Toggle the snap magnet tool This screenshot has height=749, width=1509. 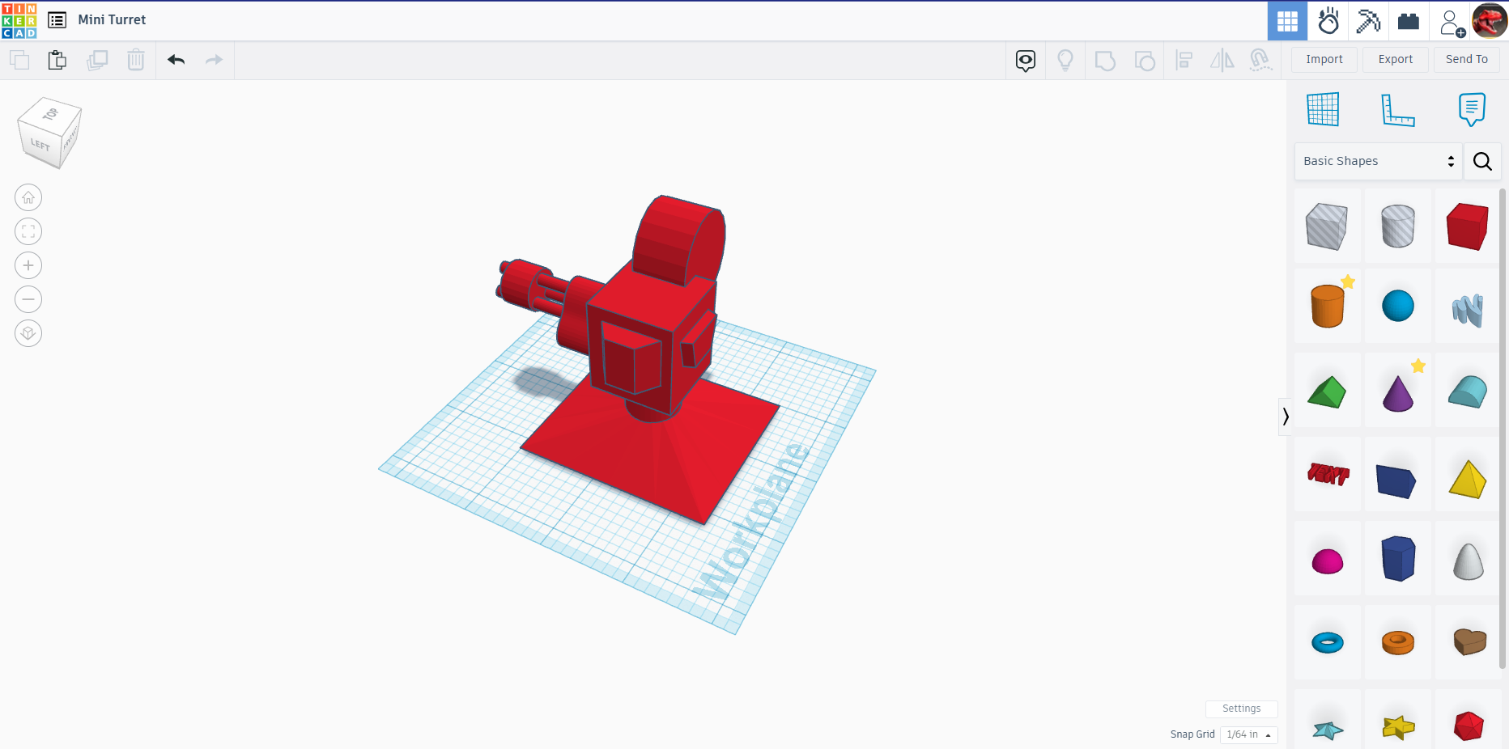click(1260, 60)
